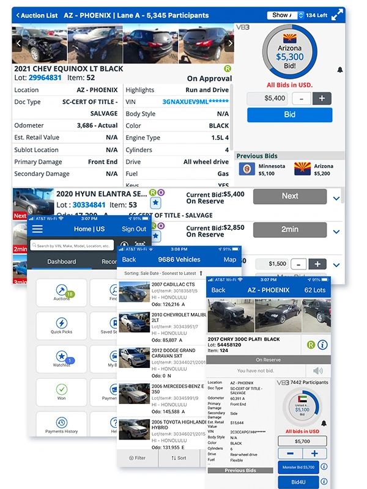
Task: Open first Chevy Equinox front damage thumbnail
Action: coord(39,43)
